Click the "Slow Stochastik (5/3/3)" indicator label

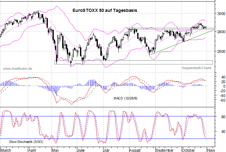[26, 142]
